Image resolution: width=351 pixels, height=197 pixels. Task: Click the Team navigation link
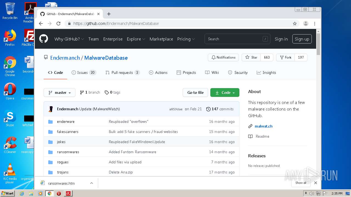(x=94, y=39)
